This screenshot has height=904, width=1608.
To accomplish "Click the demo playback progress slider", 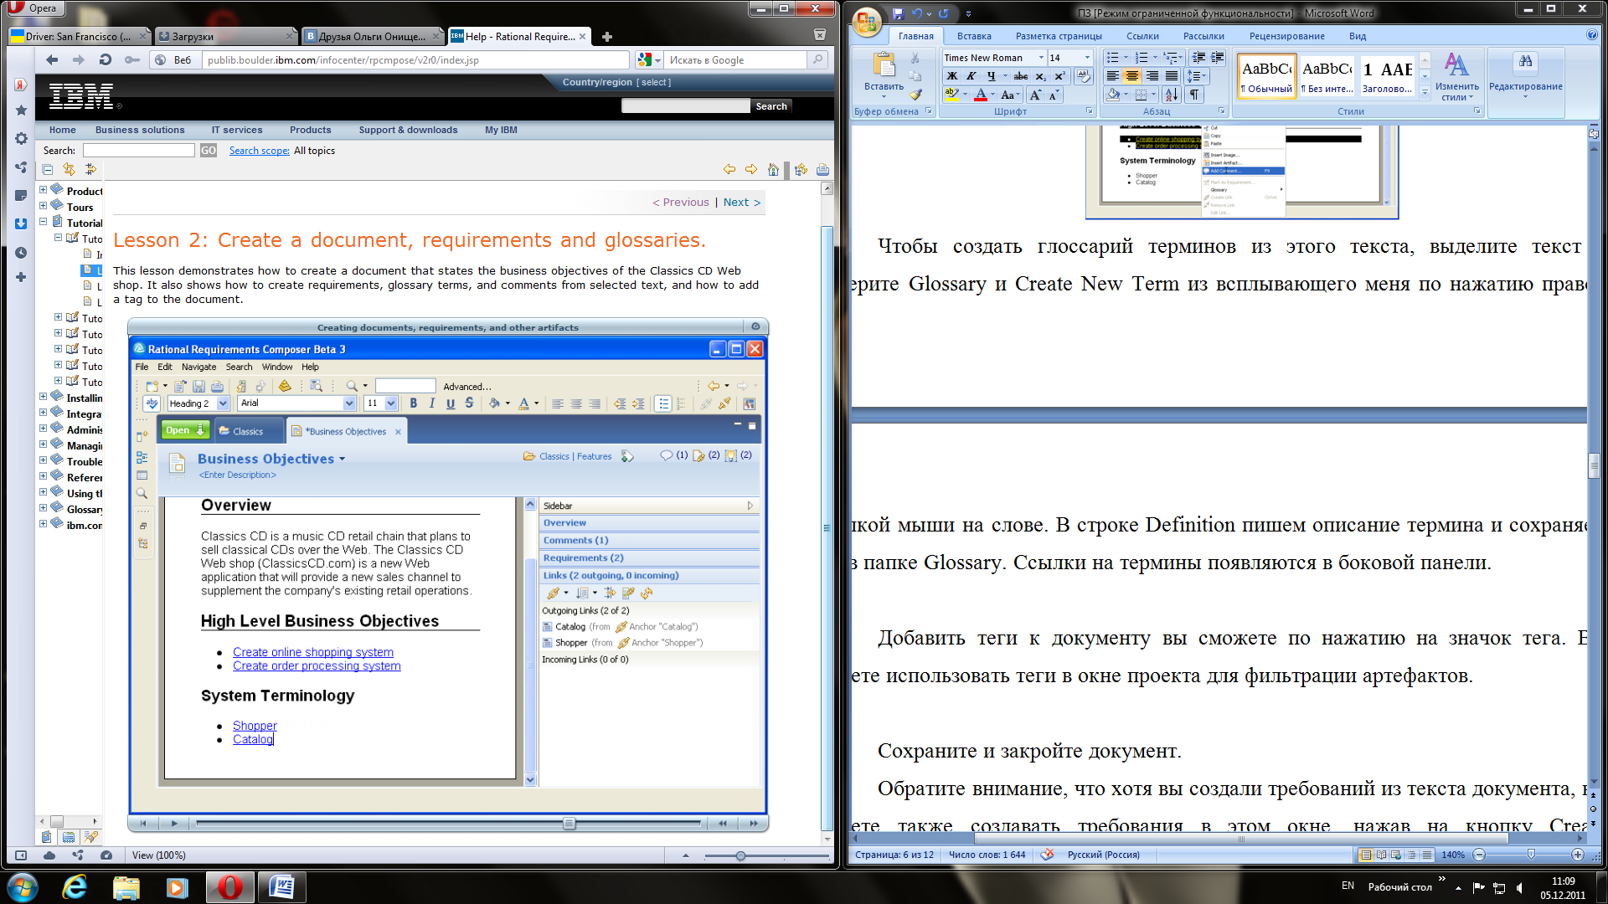I will [569, 824].
